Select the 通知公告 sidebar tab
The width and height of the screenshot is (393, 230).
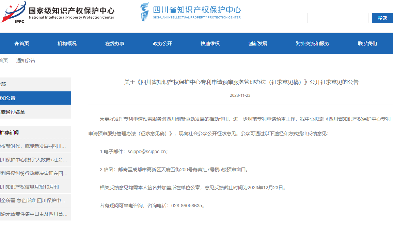[34, 98]
